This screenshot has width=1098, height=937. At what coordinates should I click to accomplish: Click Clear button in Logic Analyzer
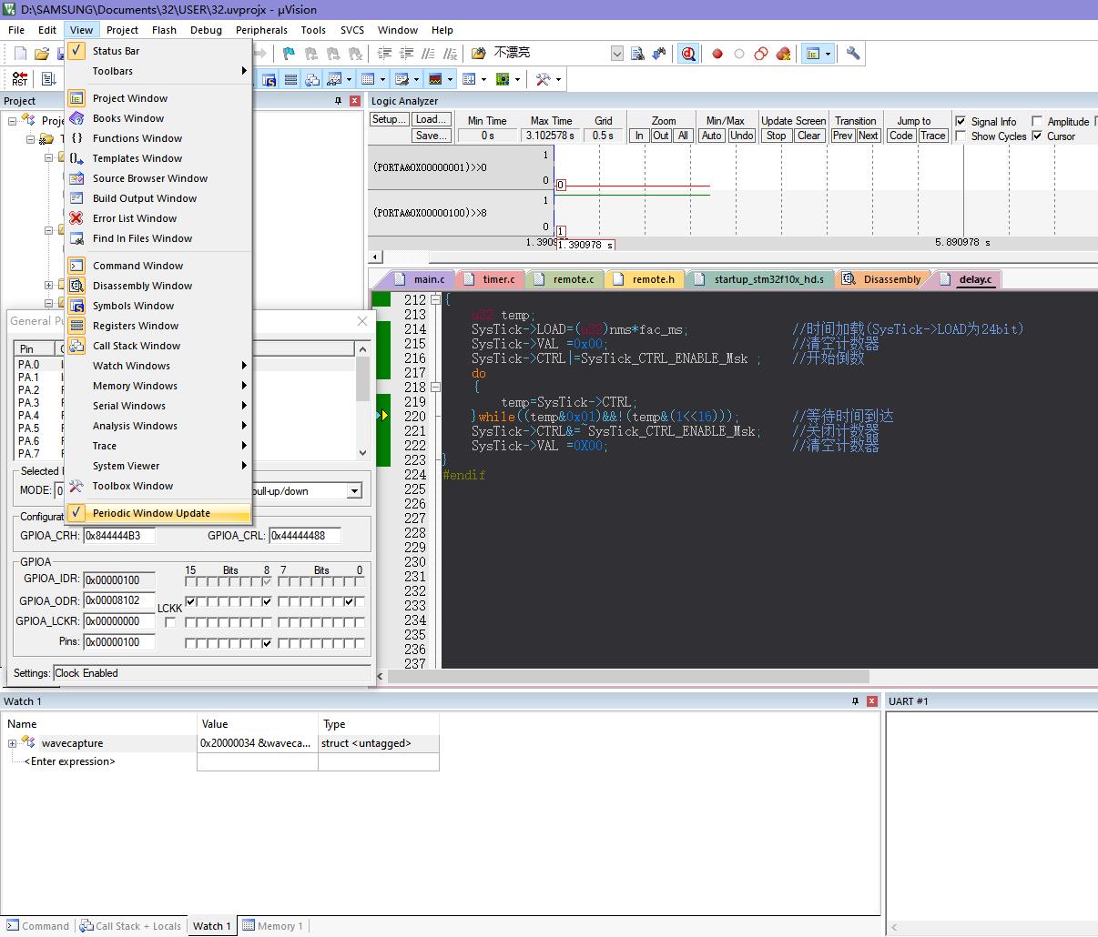(x=808, y=136)
